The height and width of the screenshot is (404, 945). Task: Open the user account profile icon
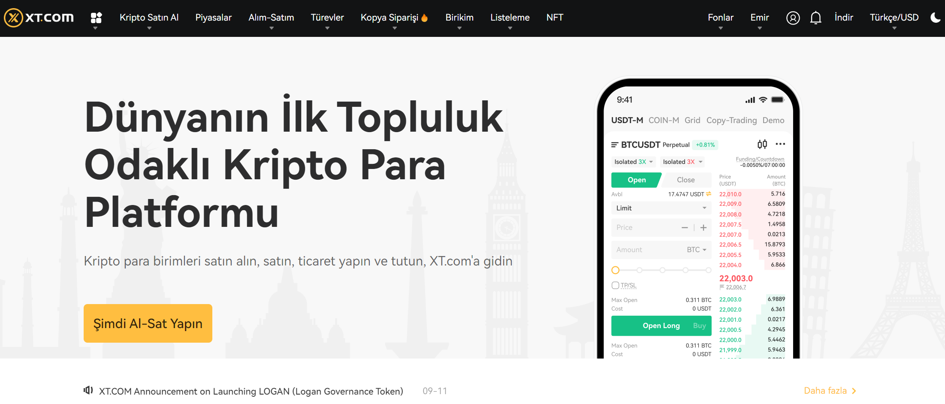(x=793, y=18)
